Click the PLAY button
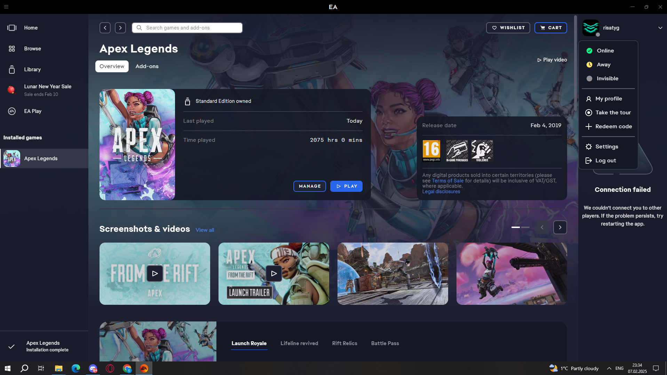667x375 pixels. coord(346,186)
